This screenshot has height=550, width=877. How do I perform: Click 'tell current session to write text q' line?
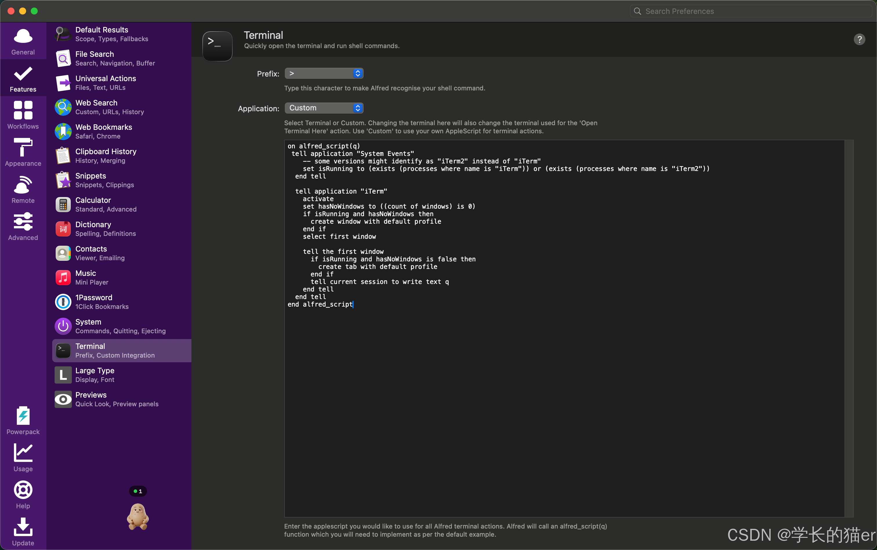click(x=379, y=282)
